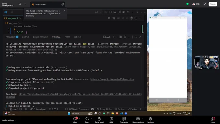Viewport: 220px width, 124px height.
Task: Expand React options caret
Action: click(x=91, y=119)
